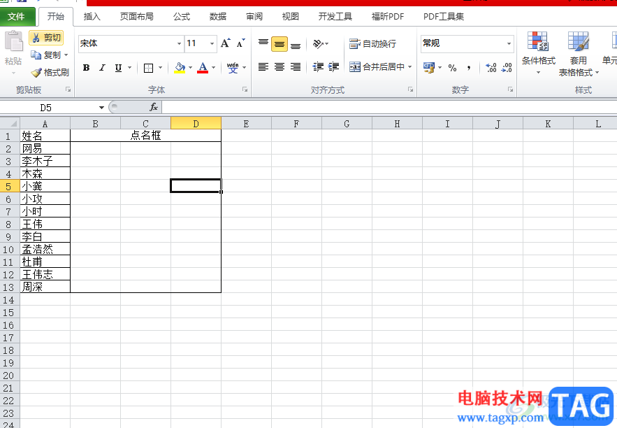Open the Copy dropdown arrow
617x428 pixels.
click(x=66, y=55)
